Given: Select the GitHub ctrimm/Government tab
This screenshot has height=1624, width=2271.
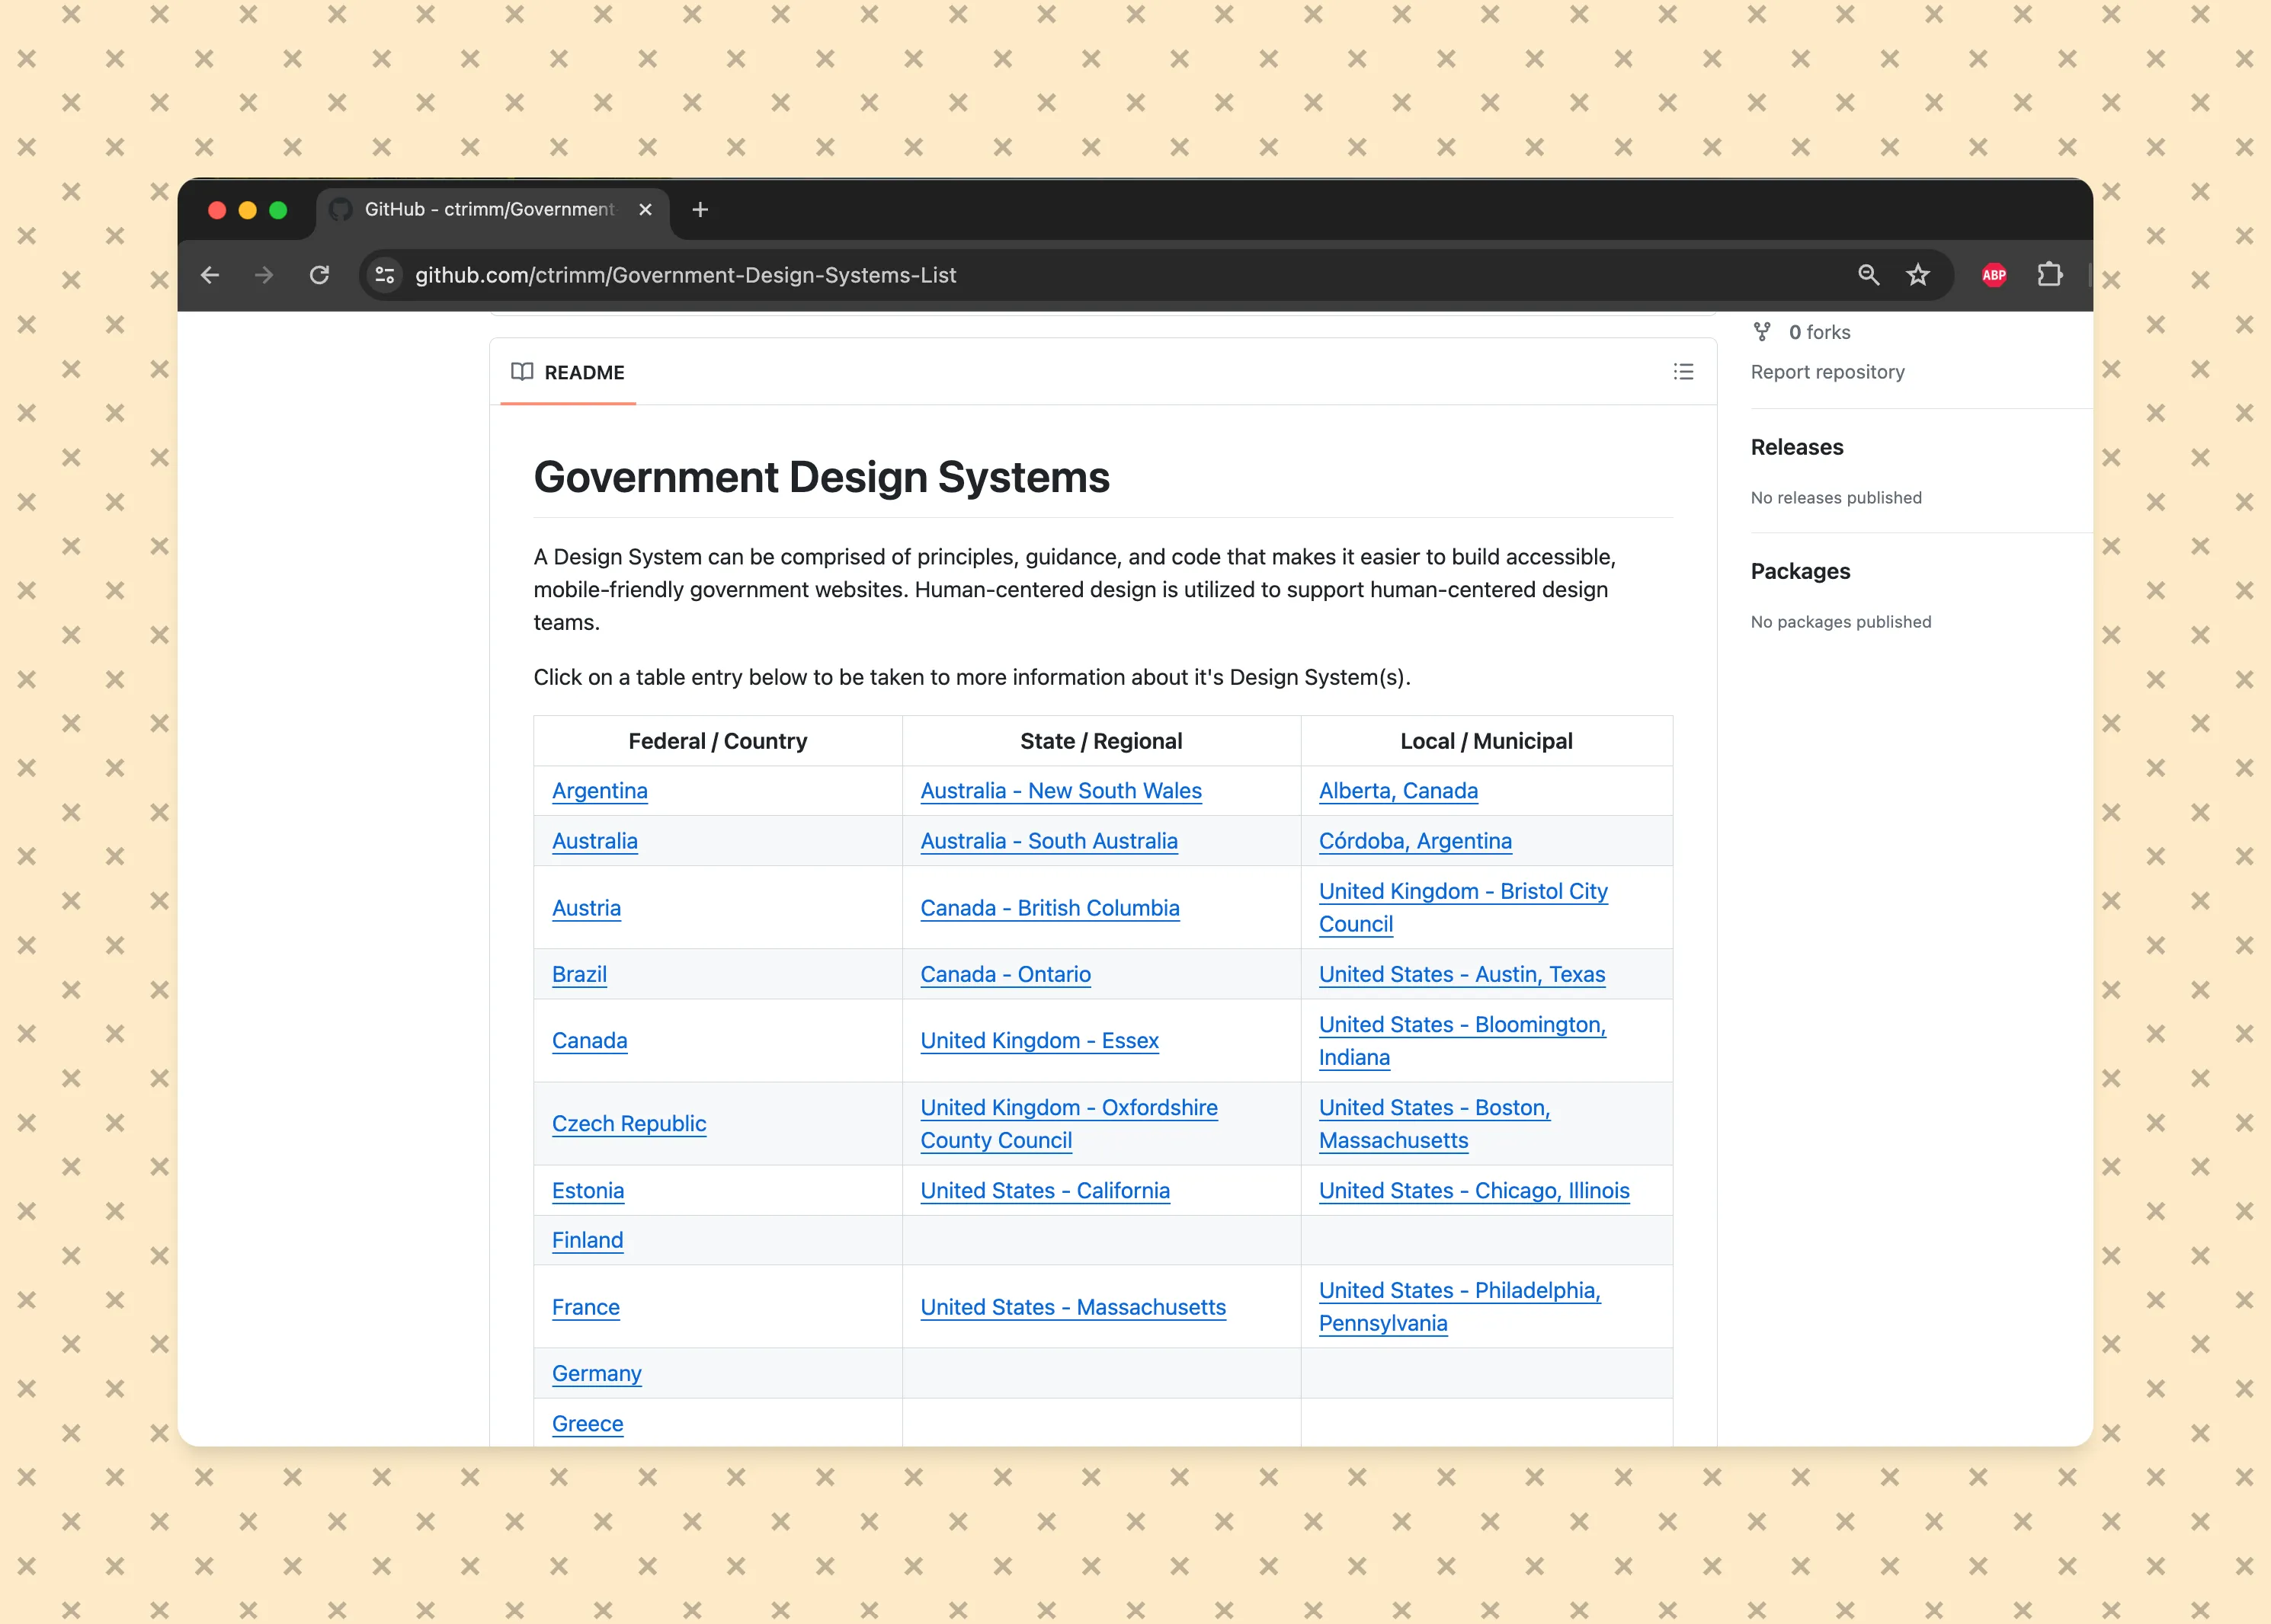Looking at the screenshot, I should 492,209.
